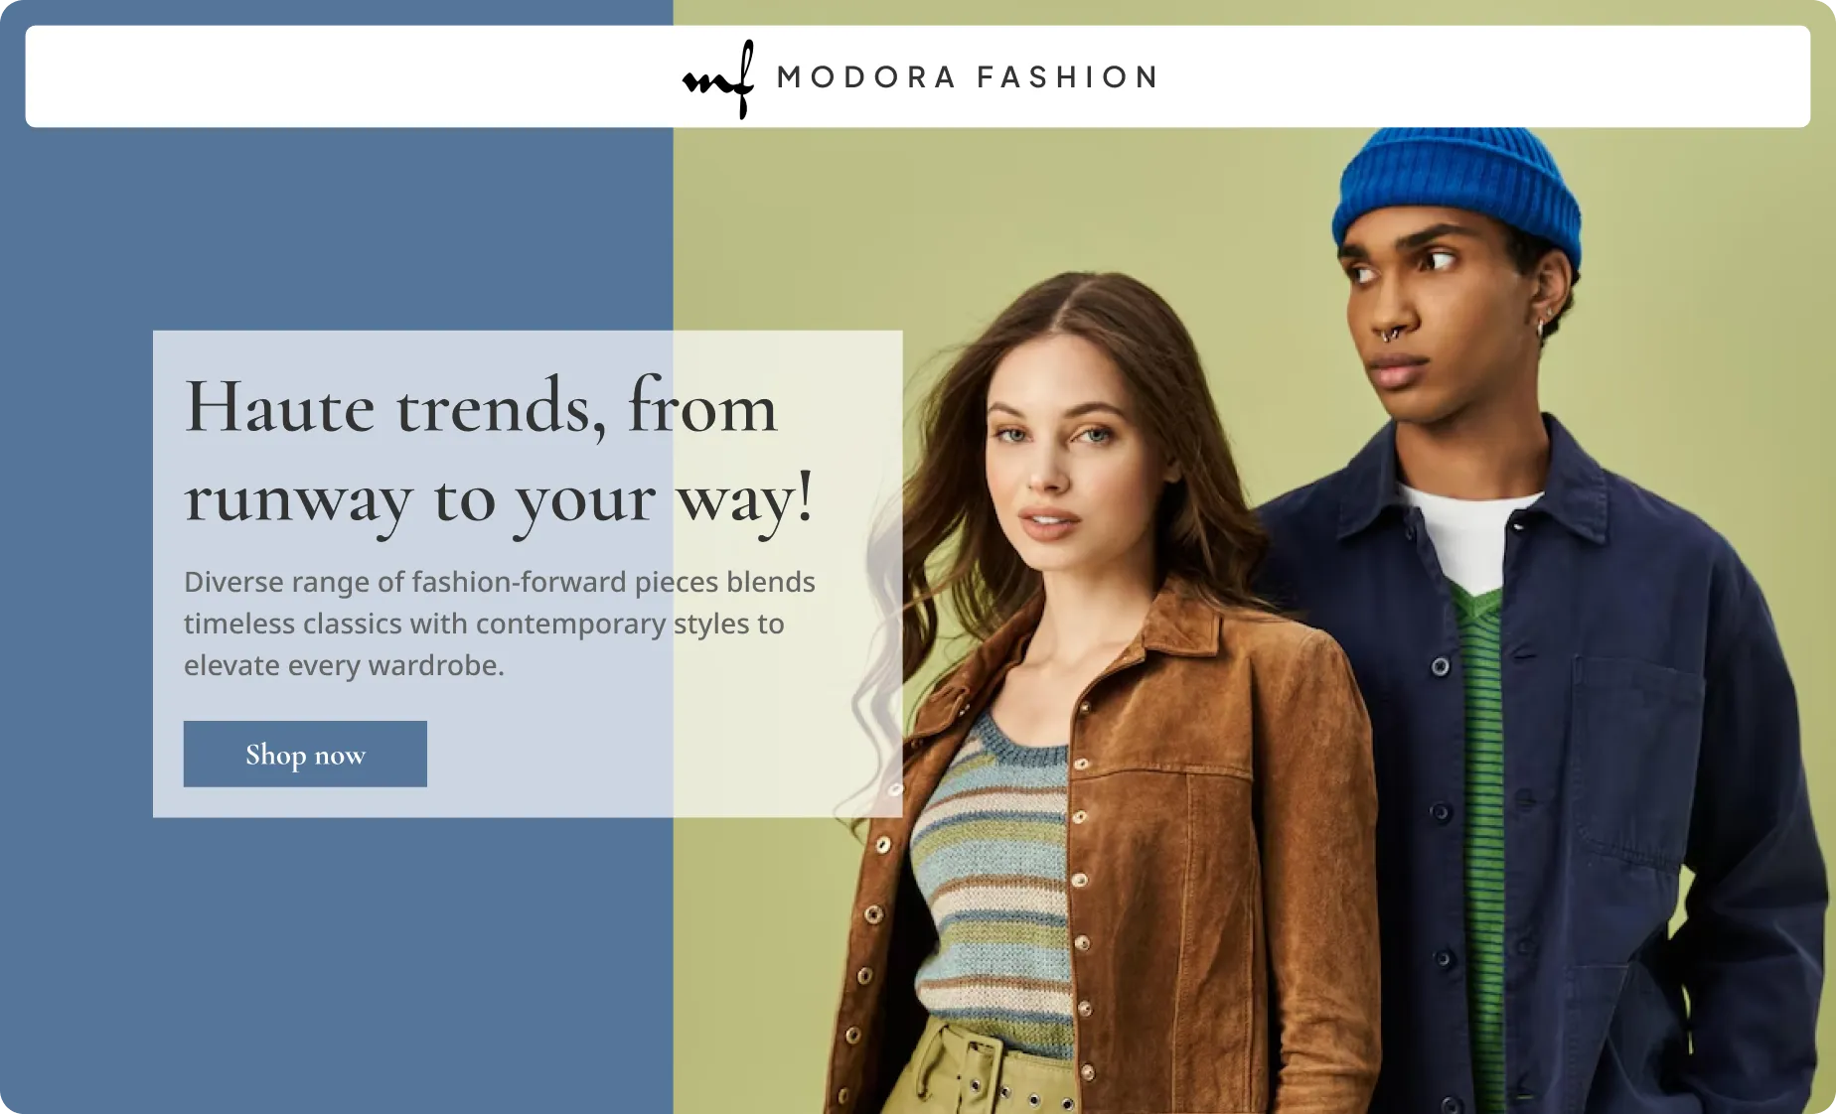Screen dimensions: 1836x1114
Task: Click the MODORA FASHION brand name
Action: tap(968, 77)
